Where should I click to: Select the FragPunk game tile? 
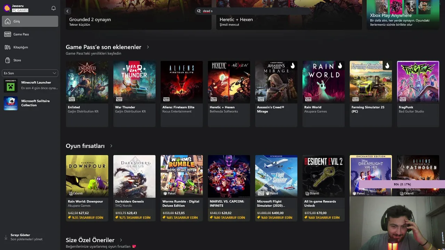pyautogui.click(x=418, y=94)
